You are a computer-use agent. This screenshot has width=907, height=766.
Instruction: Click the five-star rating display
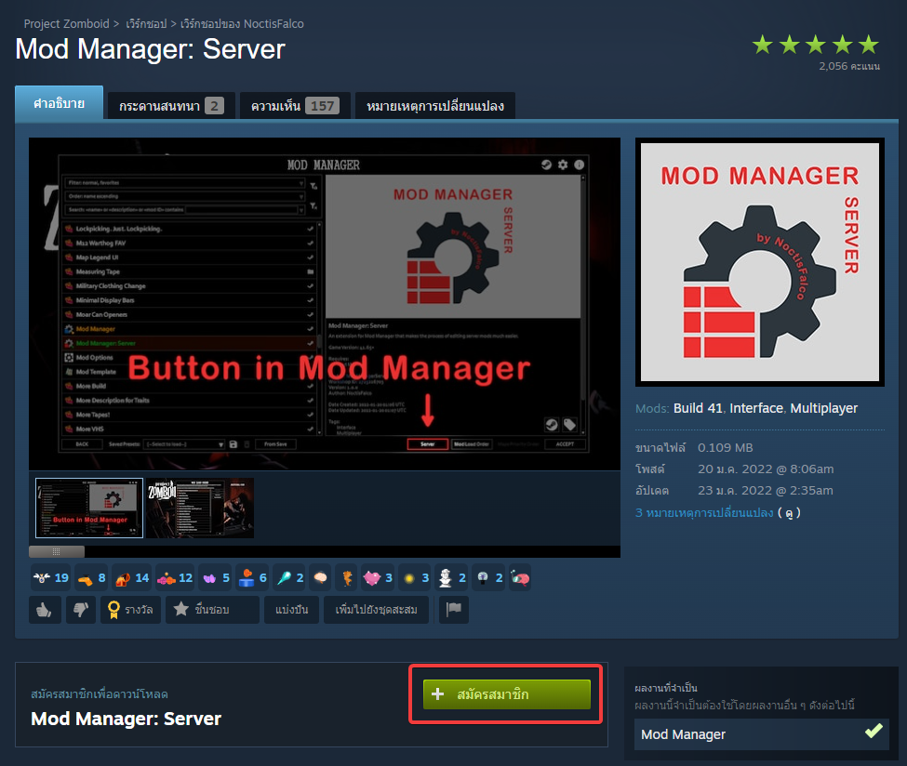tap(815, 45)
